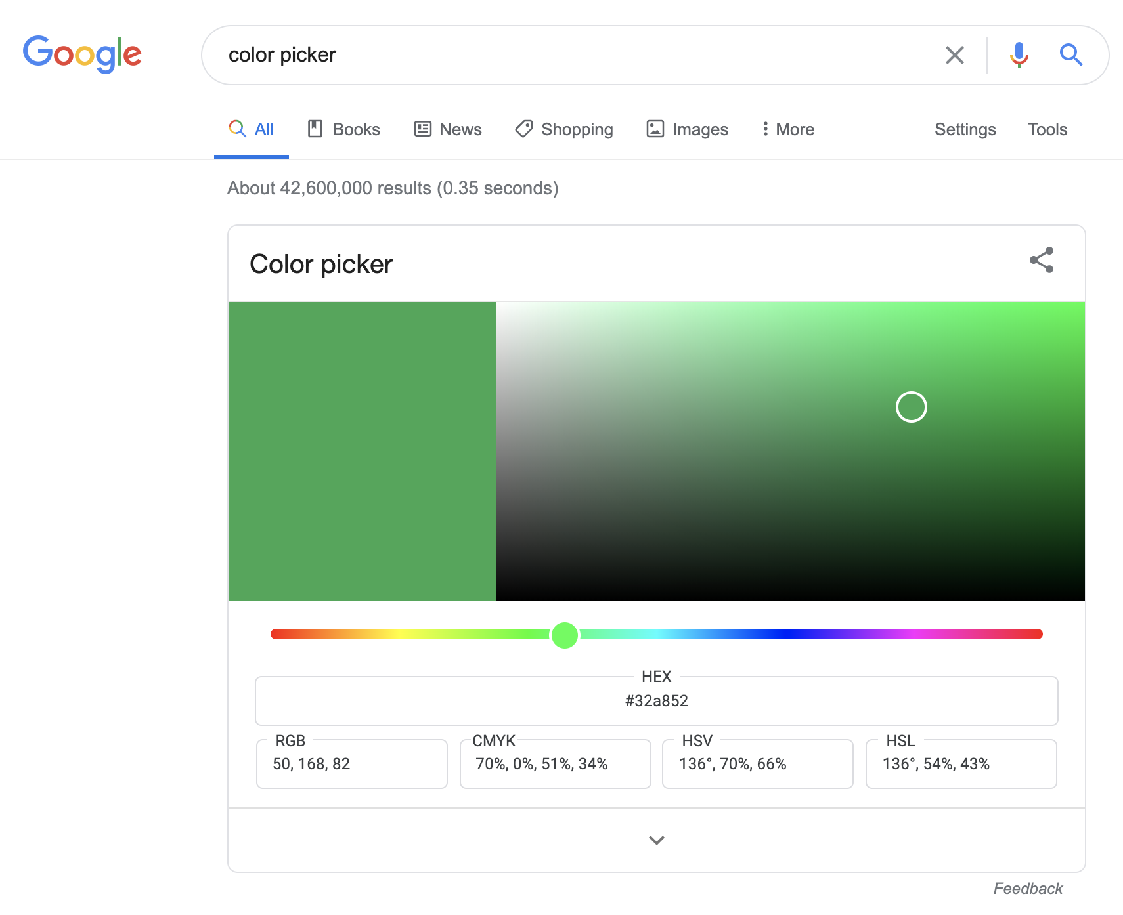This screenshot has height=915, width=1123.
Task: Go to the Images results tab
Action: coord(688,129)
